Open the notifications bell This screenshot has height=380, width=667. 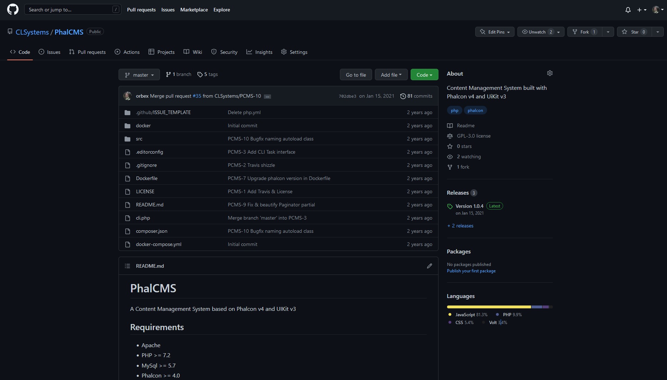coord(628,10)
